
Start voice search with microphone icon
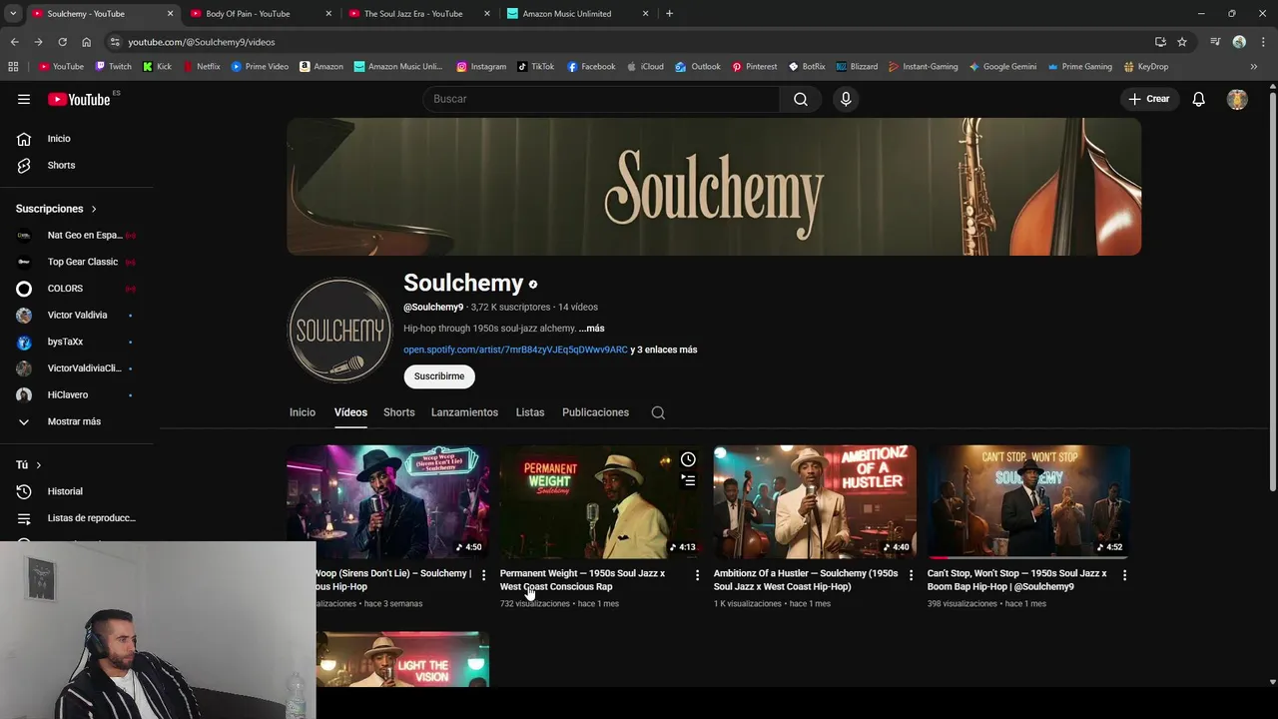846,99
